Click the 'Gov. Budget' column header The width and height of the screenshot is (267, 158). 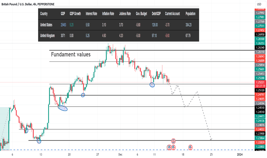click(141, 14)
